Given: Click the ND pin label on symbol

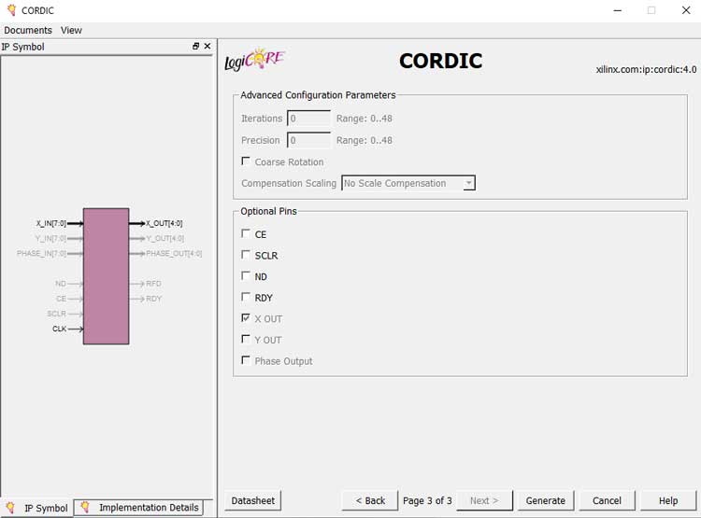Looking at the screenshot, I should 61,284.
